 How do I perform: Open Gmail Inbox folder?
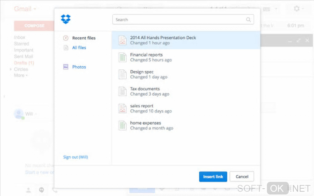click(20, 37)
